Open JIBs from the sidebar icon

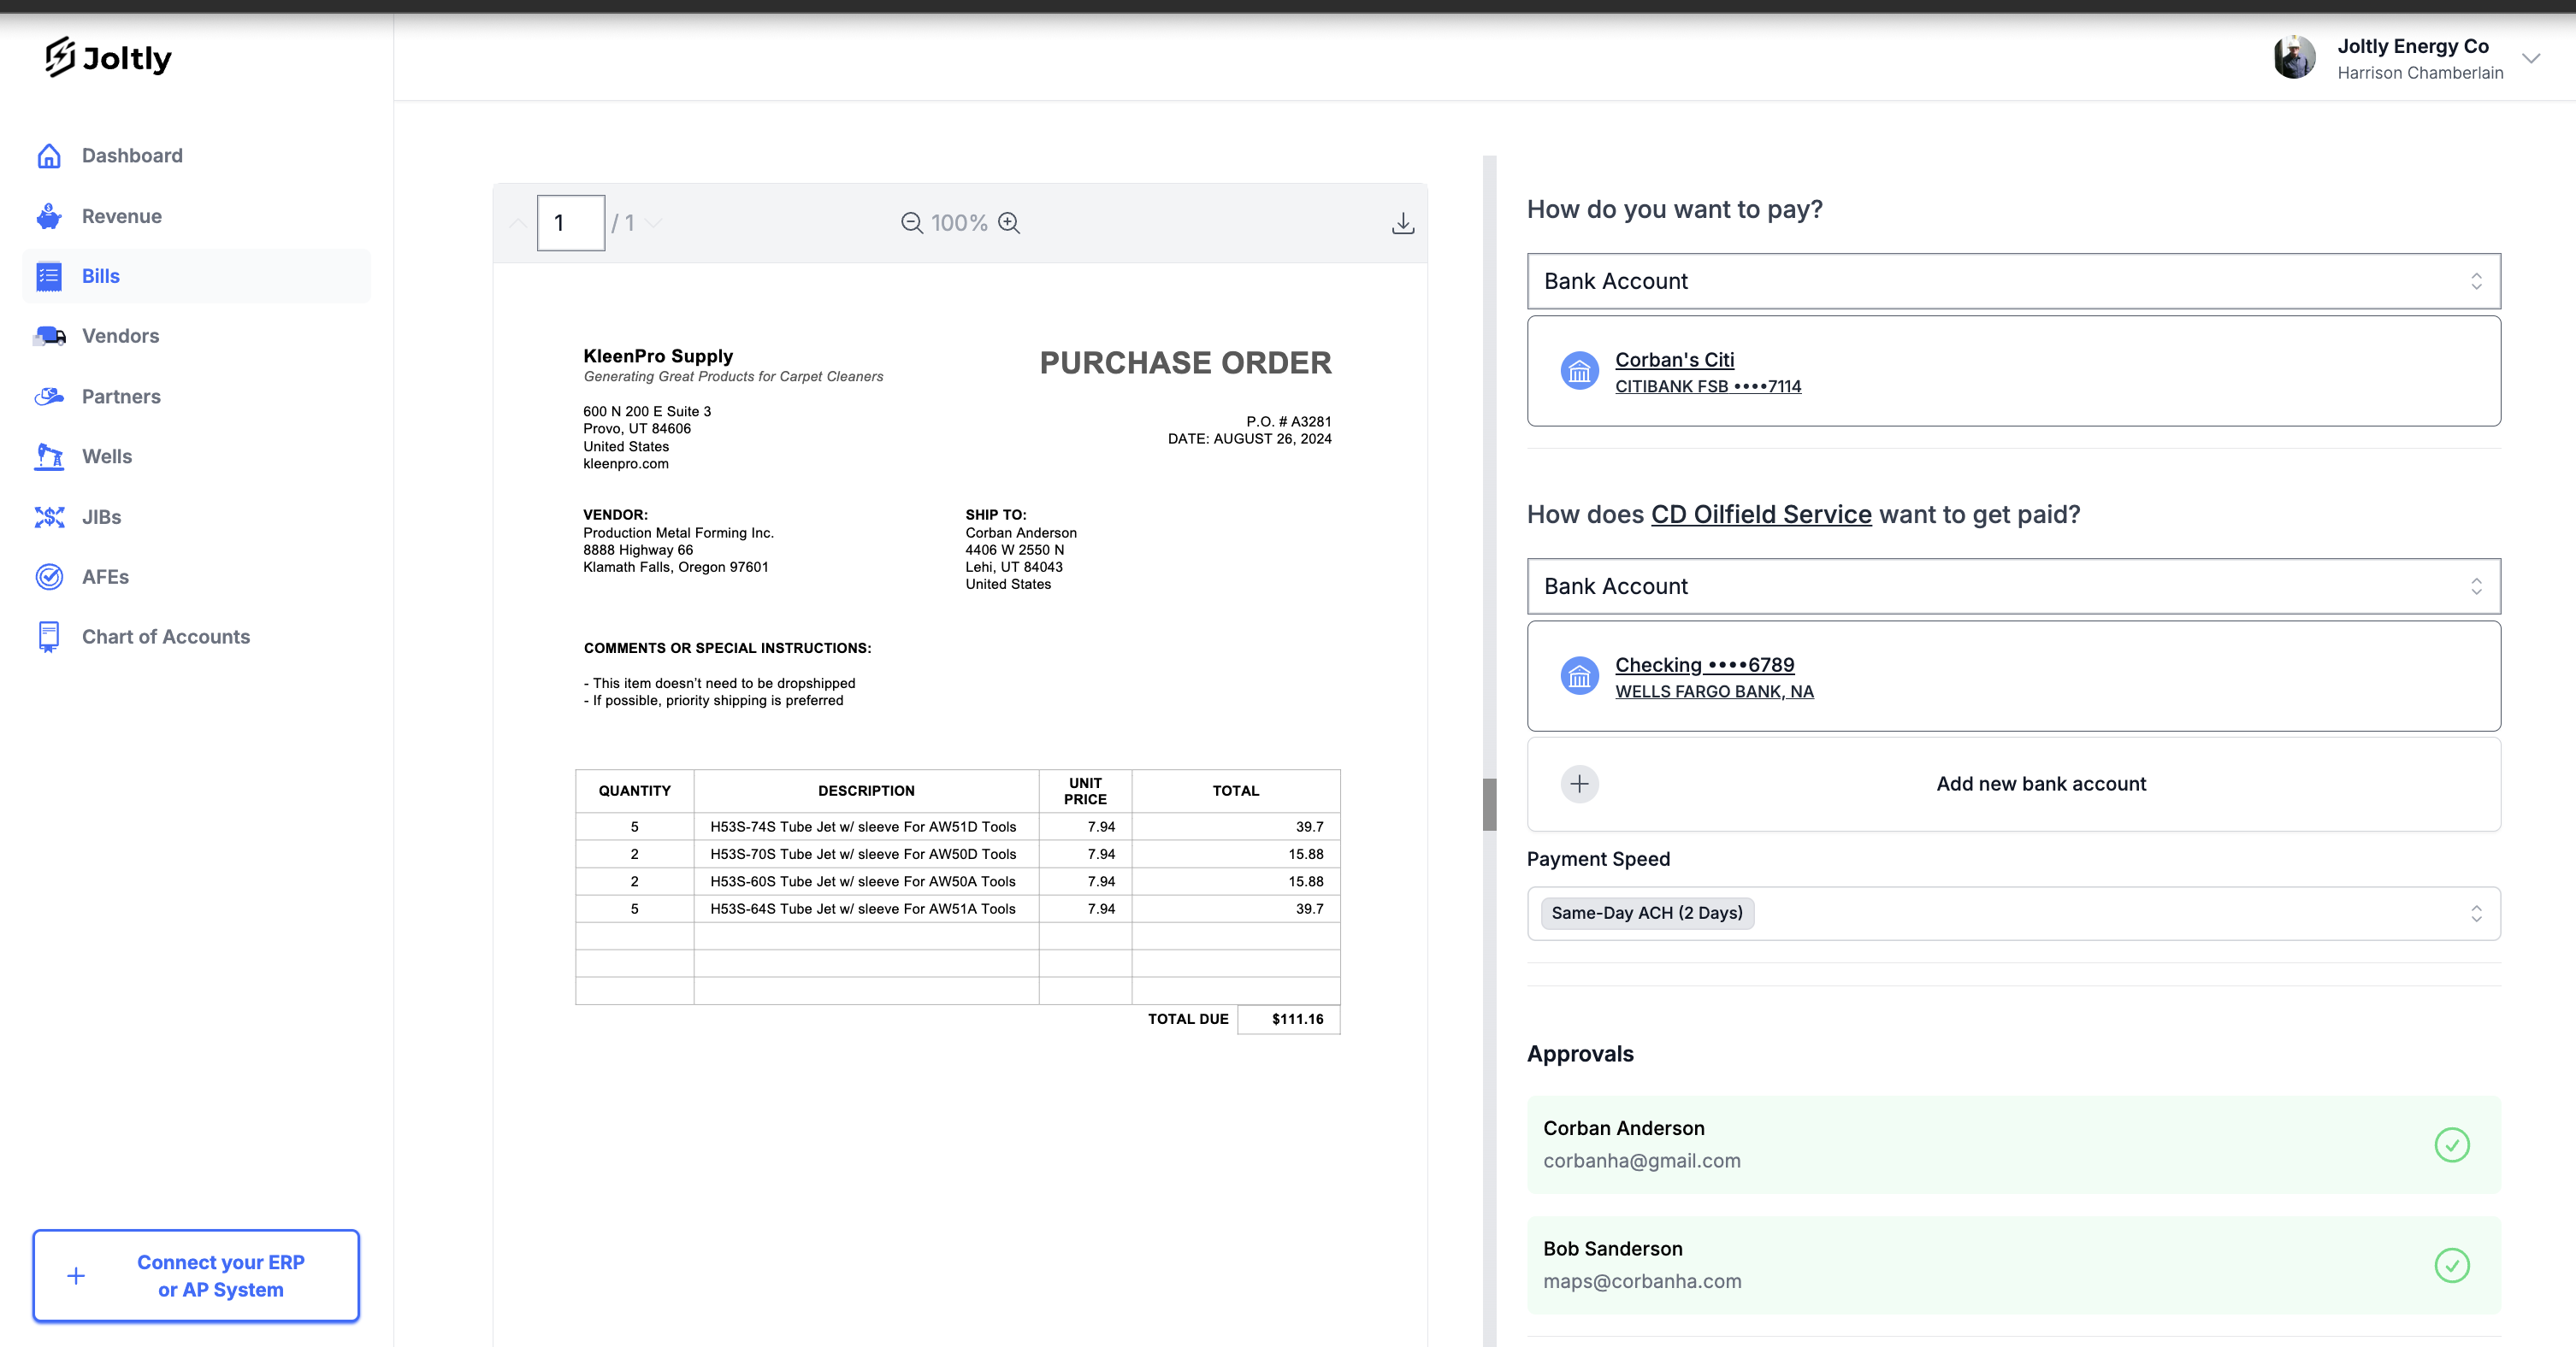coord(48,516)
